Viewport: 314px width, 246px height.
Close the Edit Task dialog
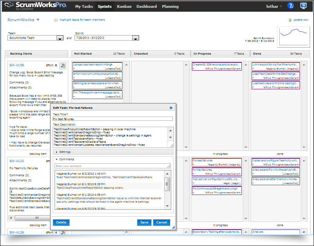(x=171, y=108)
